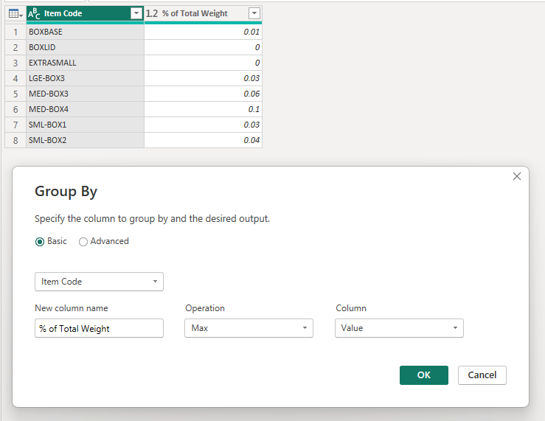The image size is (545, 421).
Task: Click the 0.04 value for SML-BOX2
Action: [203, 140]
